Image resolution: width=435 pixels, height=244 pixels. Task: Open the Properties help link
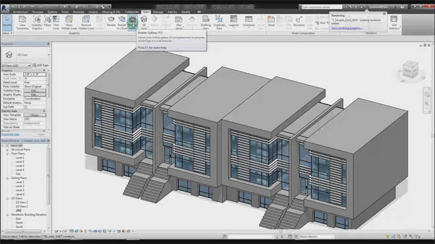pos(11,134)
